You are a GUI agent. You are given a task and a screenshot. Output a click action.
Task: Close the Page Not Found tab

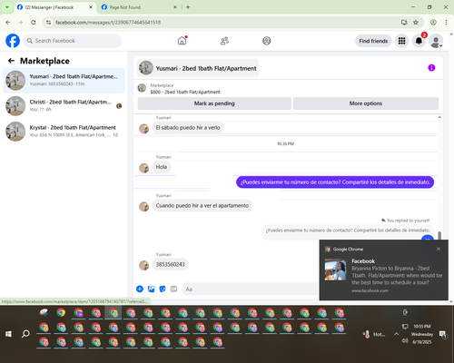click(x=175, y=7)
